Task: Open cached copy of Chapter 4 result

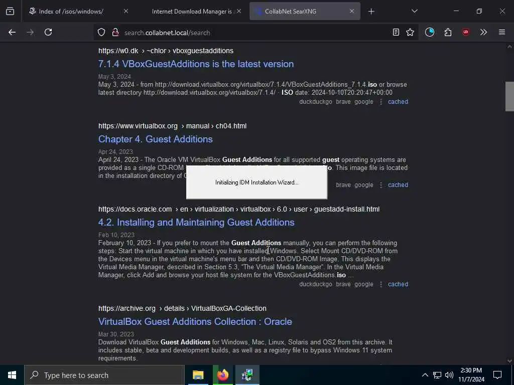Action: tap(398, 185)
